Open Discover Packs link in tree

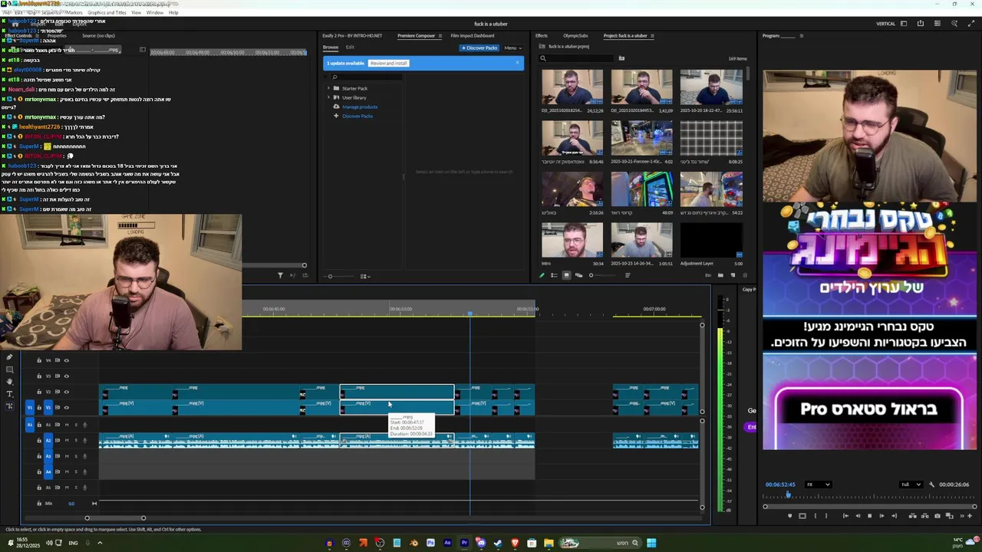(358, 116)
